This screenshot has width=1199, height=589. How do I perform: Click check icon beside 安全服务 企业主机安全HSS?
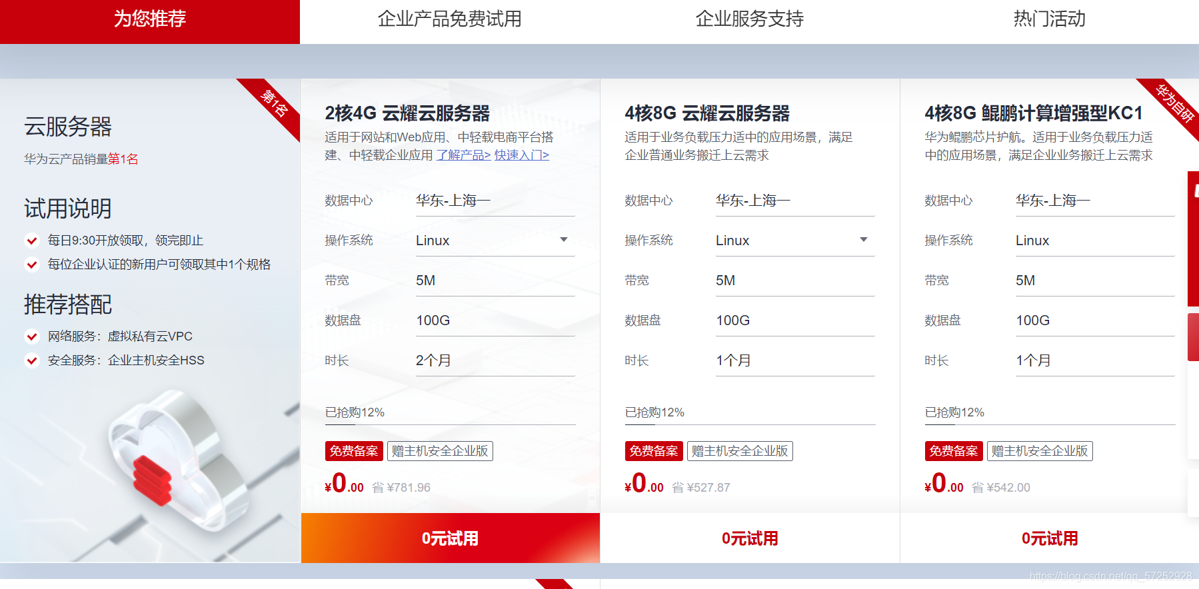(32, 360)
